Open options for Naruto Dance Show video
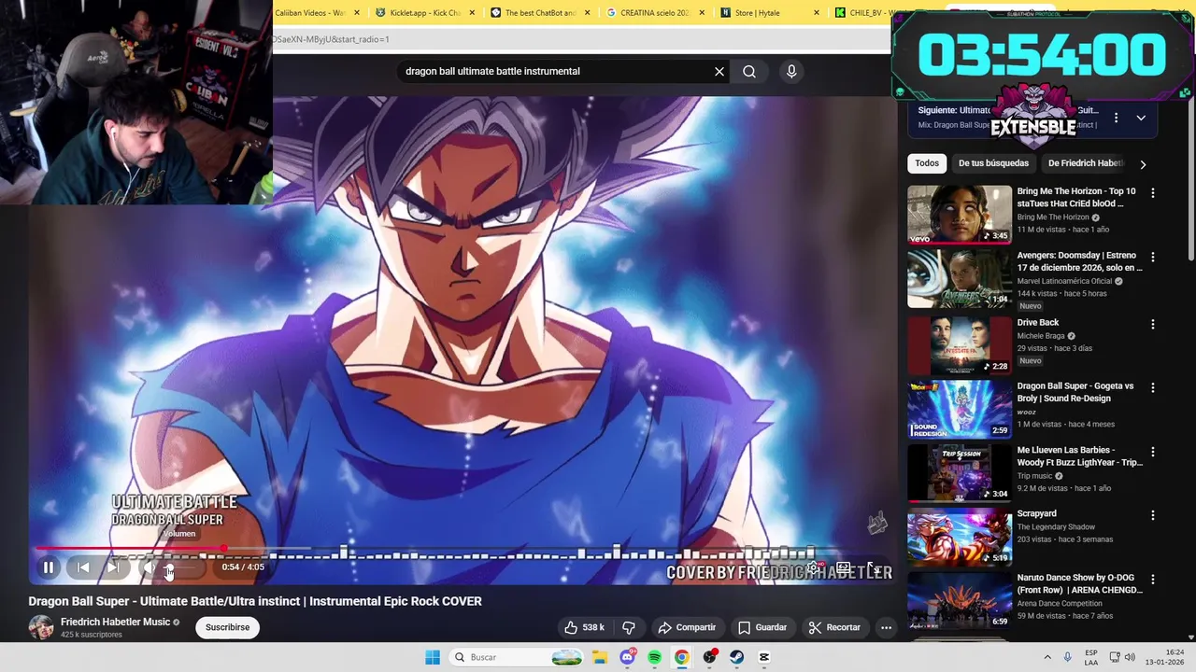 (x=1152, y=580)
